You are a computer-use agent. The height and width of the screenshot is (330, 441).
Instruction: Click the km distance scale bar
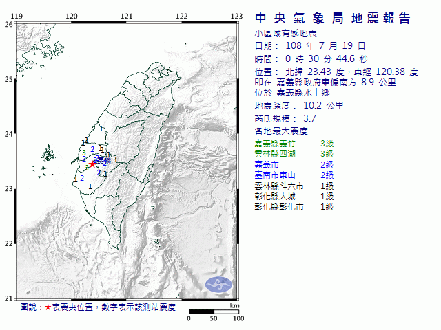click(214, 312)
